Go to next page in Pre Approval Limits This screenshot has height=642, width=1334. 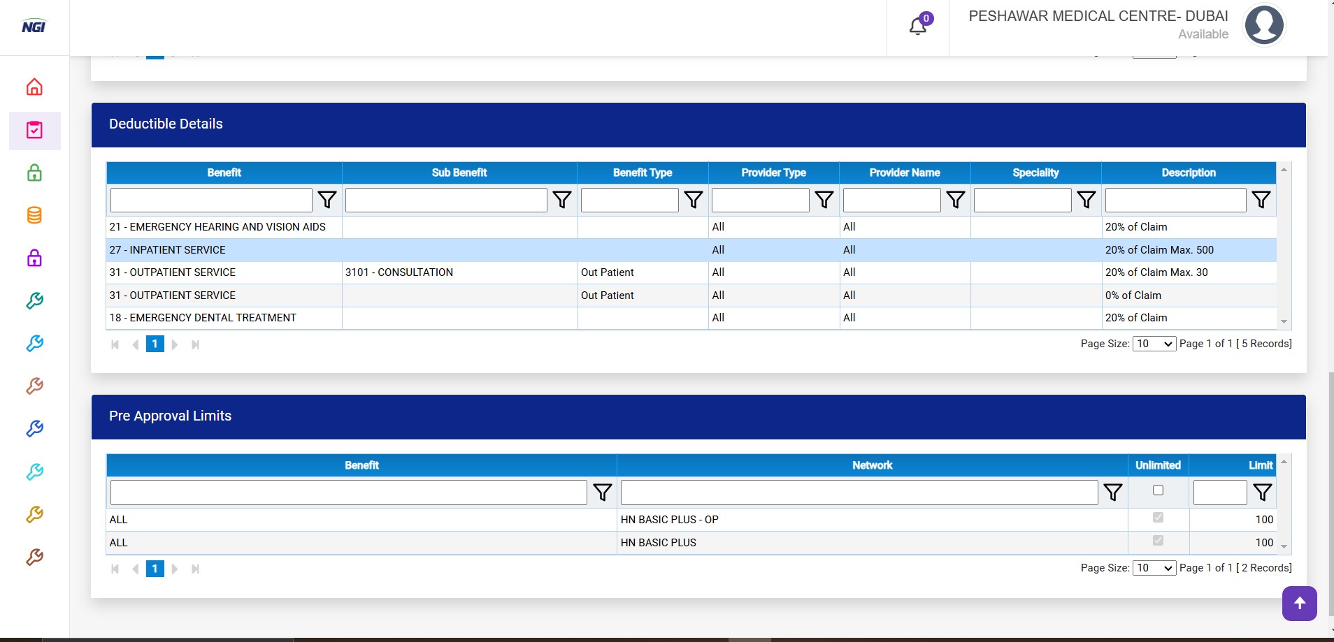click(x=175, y=569)
